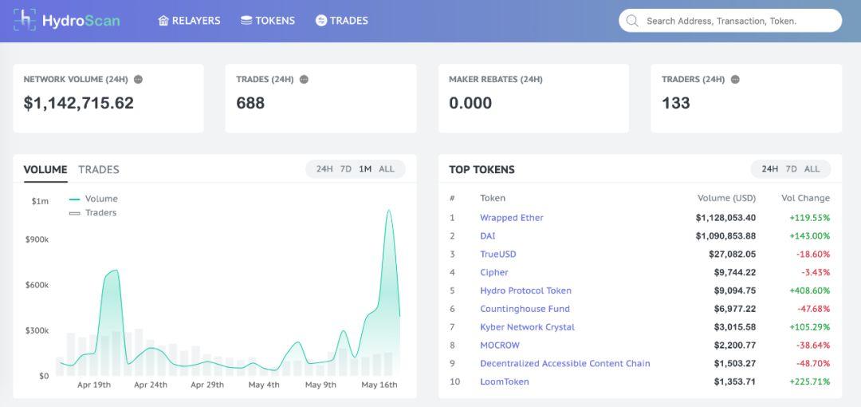Image resolution: width=861 pixels, height=407 pixels.
Task: Click the Volume (USD) column header
Action: [726, 198]
